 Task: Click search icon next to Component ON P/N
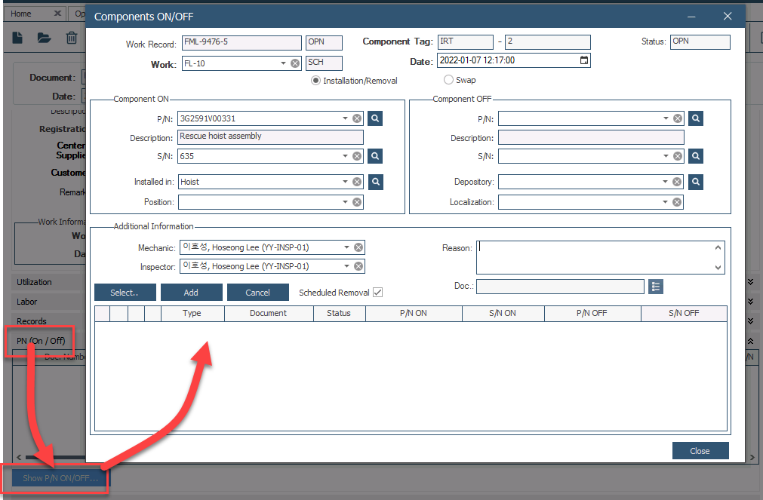[375, 118]
